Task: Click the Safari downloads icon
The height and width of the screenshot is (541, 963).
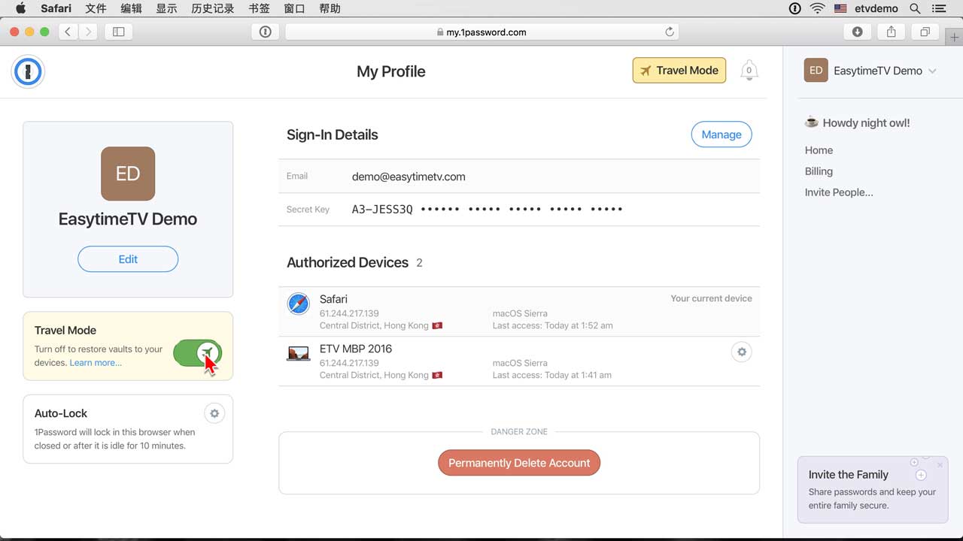Action: (x=857, y=32)
